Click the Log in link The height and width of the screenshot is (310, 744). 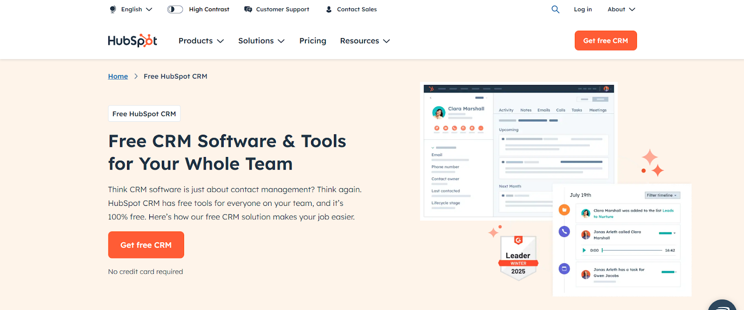(583, 9)
